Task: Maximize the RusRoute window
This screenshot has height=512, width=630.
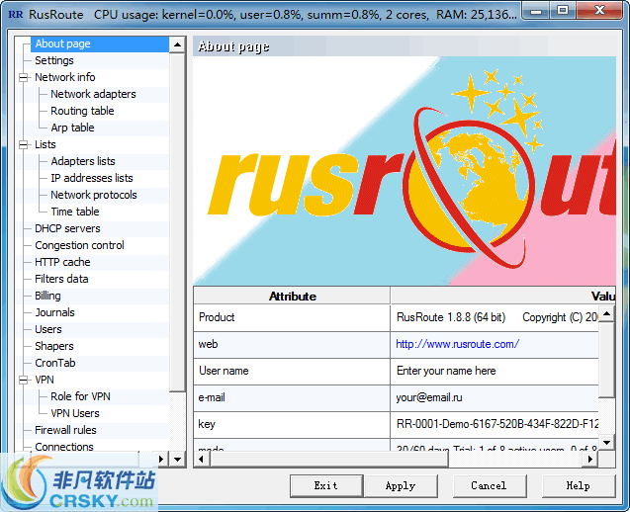Action: click(563, 11)
